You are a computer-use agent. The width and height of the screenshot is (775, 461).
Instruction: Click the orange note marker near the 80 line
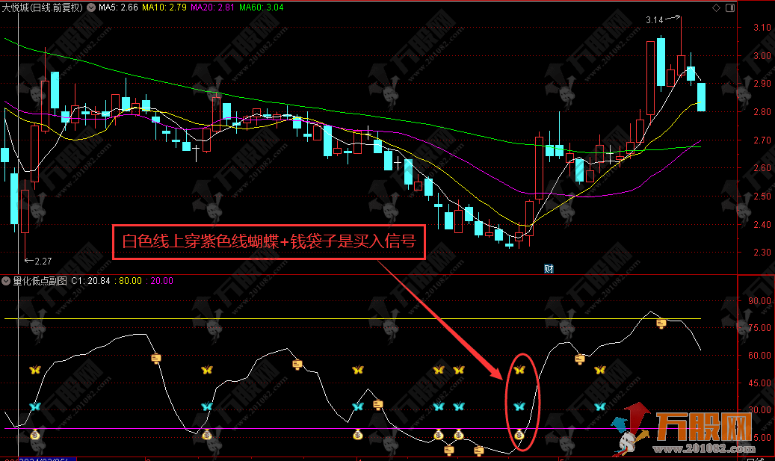[661, 324]
